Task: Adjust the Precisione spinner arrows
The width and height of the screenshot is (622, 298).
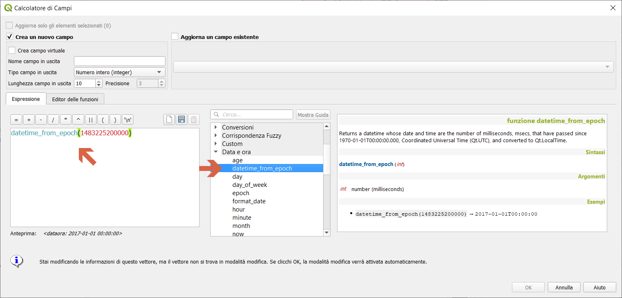Action: pos(161,83)
